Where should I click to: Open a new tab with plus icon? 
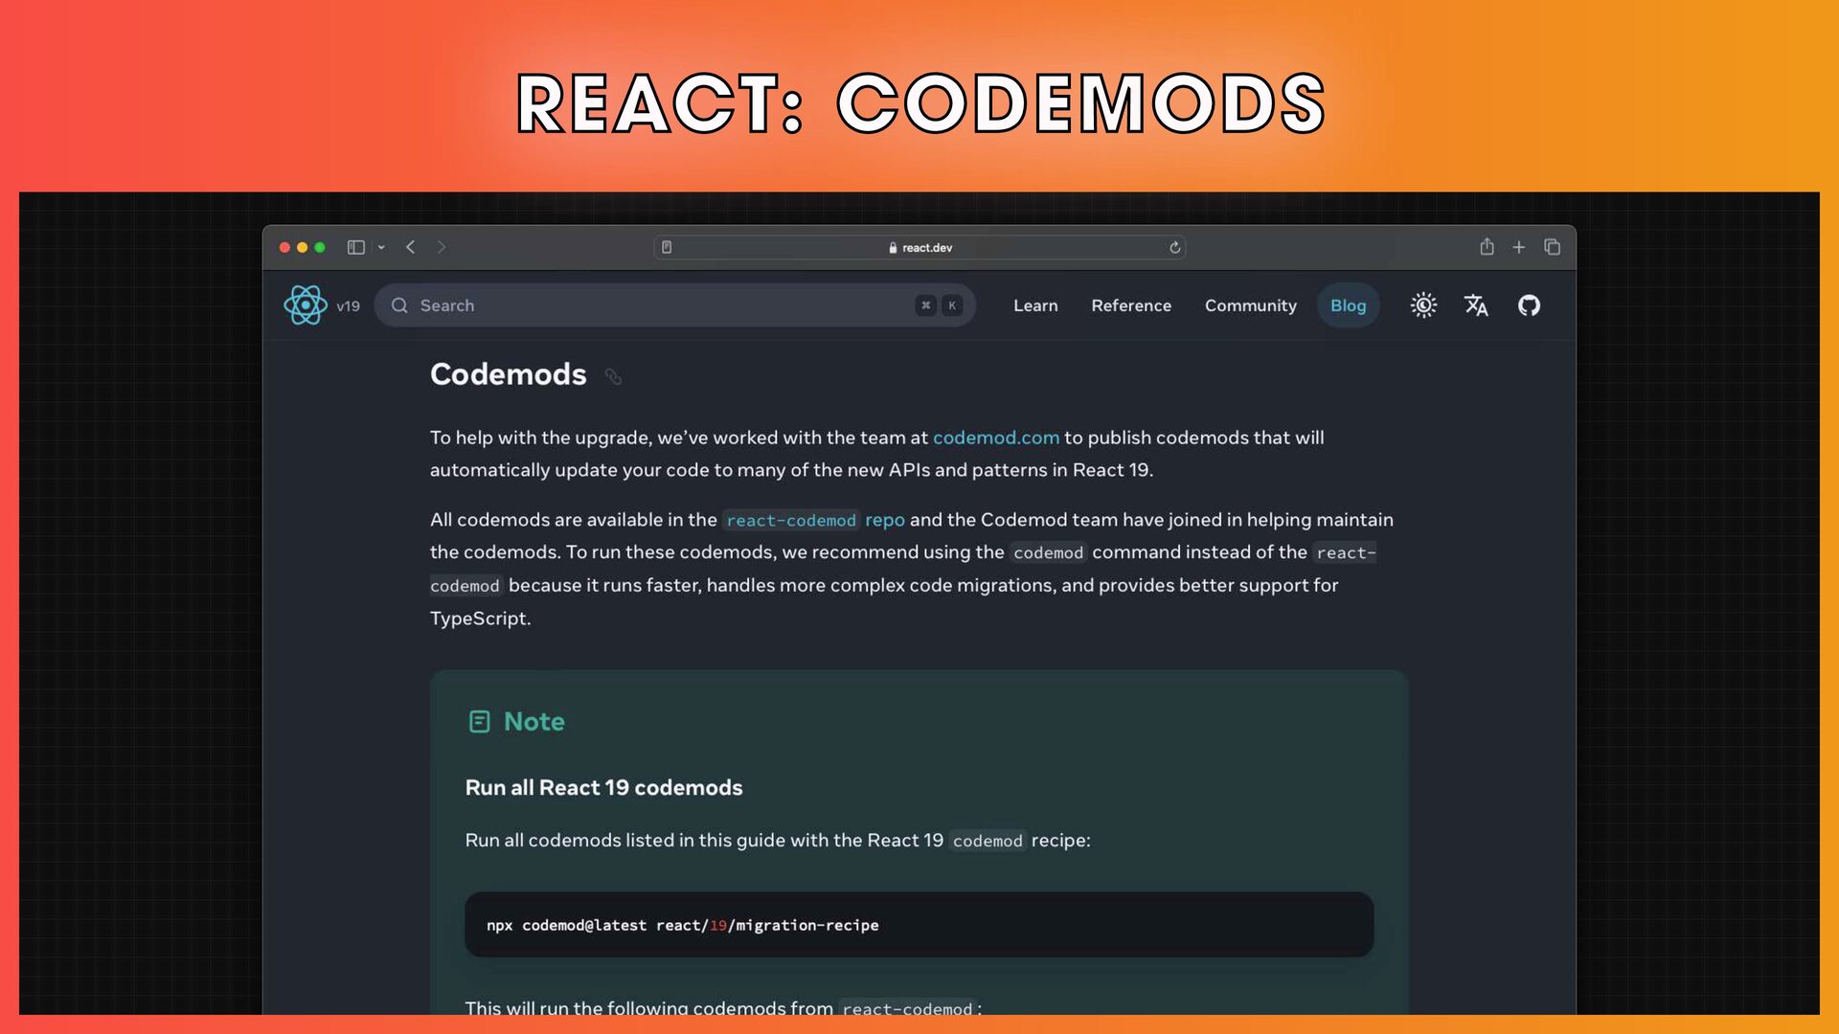1519,247
